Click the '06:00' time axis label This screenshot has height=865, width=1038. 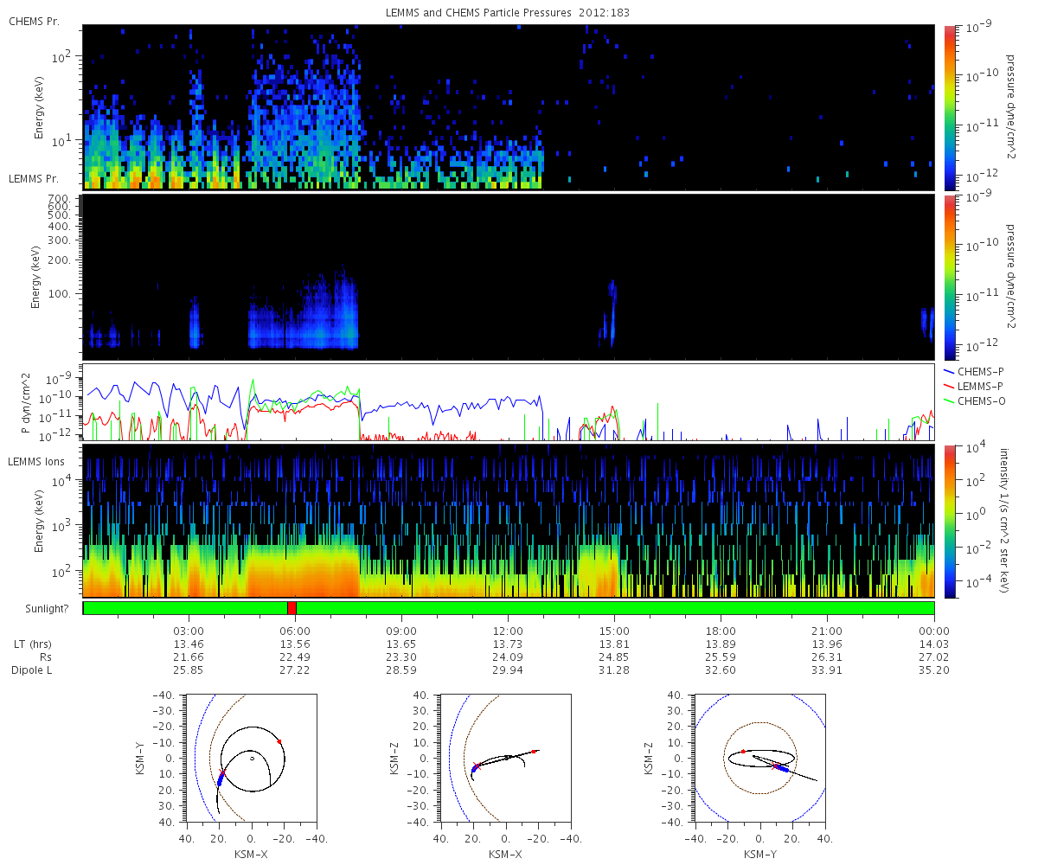295,631
